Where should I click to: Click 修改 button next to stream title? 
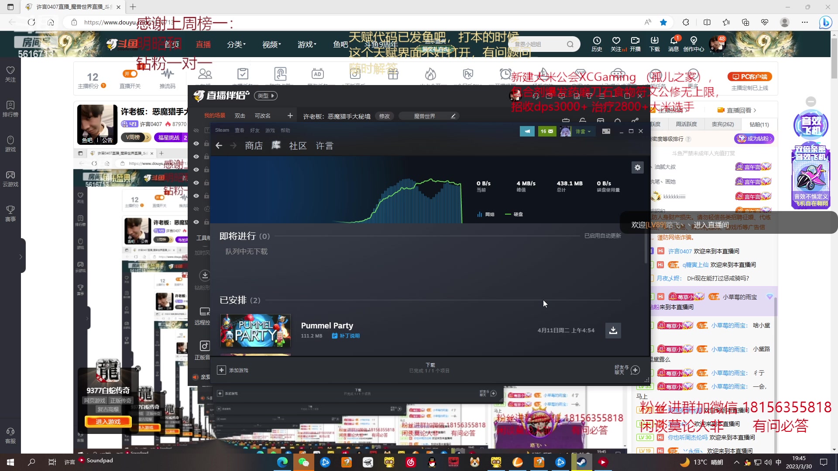[384, 116]
